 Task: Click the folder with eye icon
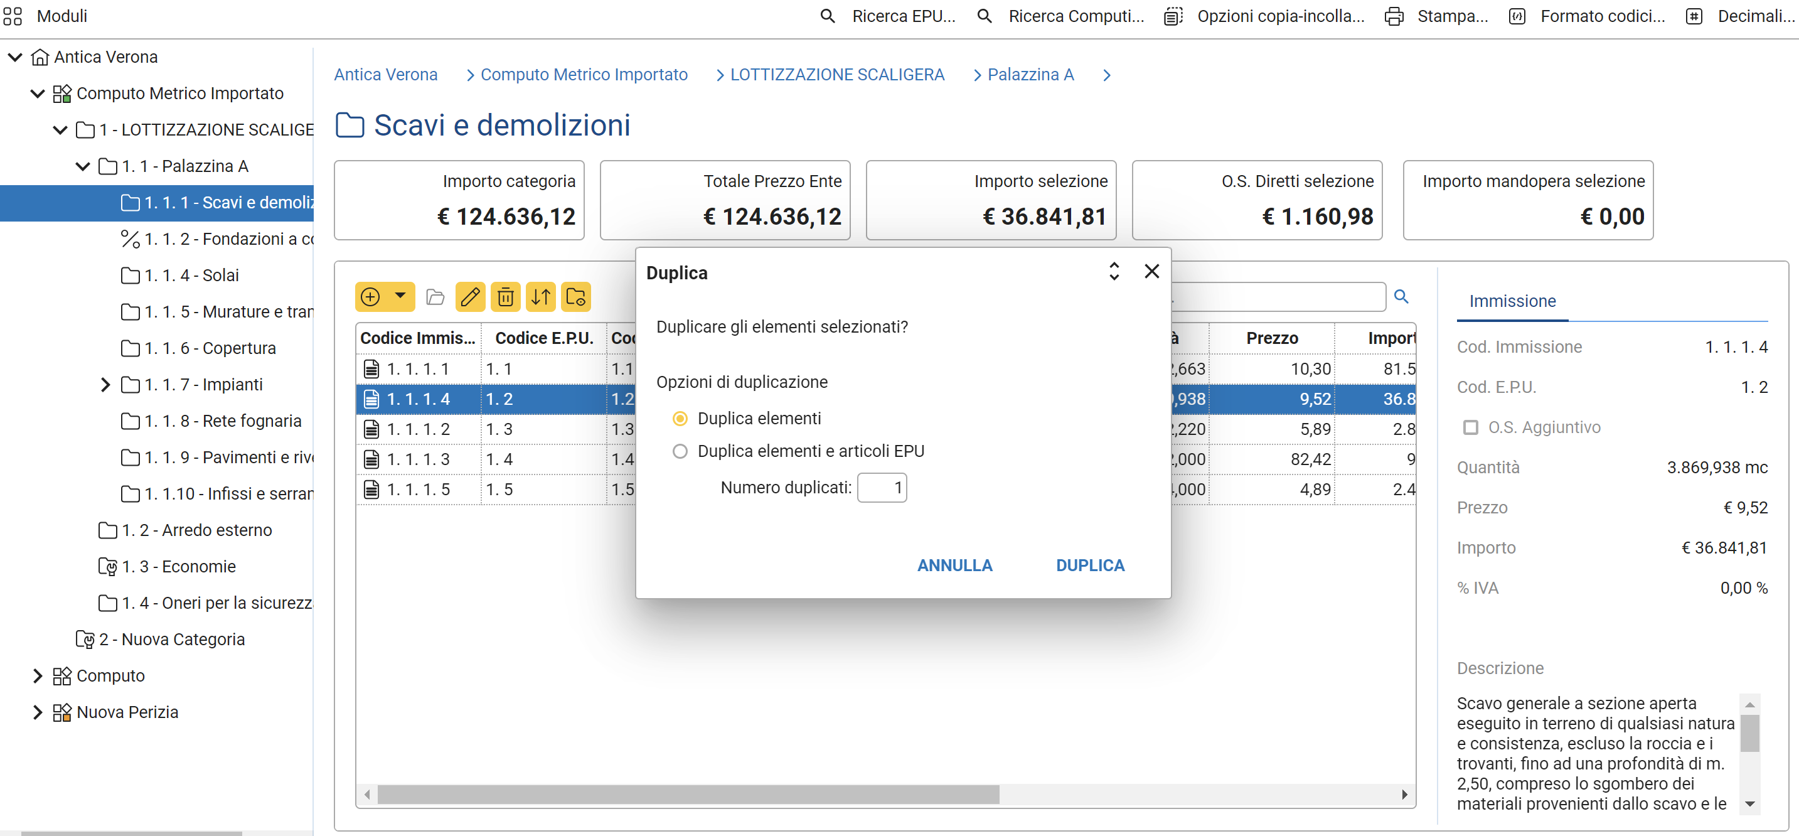[576, 297]
